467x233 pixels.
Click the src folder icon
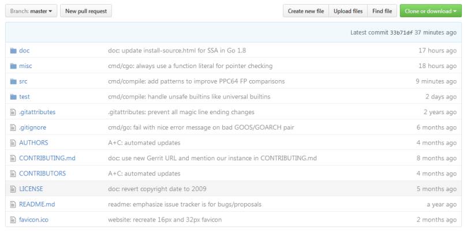[13, 81]
